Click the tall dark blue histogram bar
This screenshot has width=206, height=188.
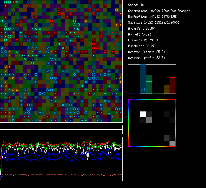coord(143,76)
